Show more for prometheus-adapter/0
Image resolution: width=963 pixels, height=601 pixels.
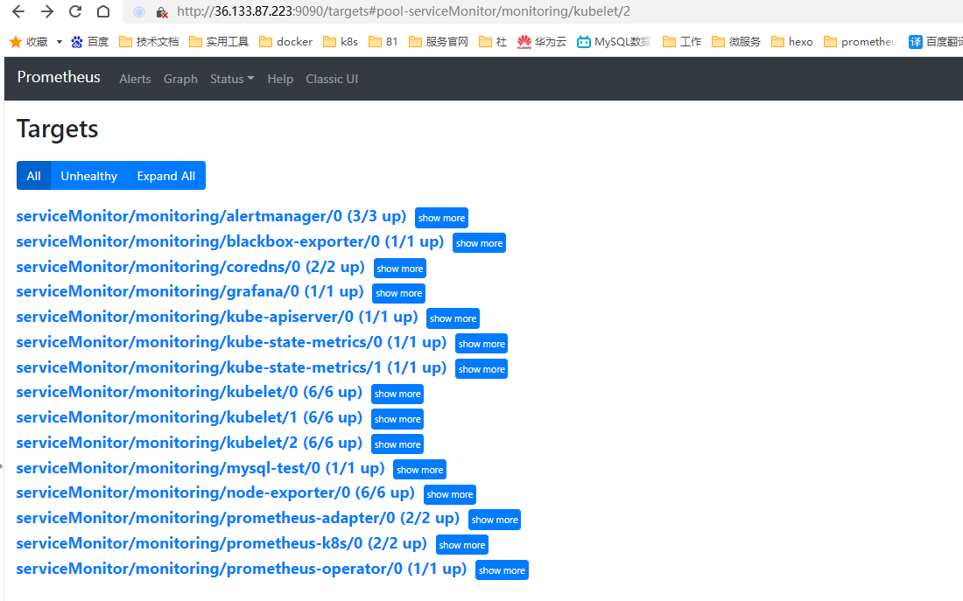(495, 520)
